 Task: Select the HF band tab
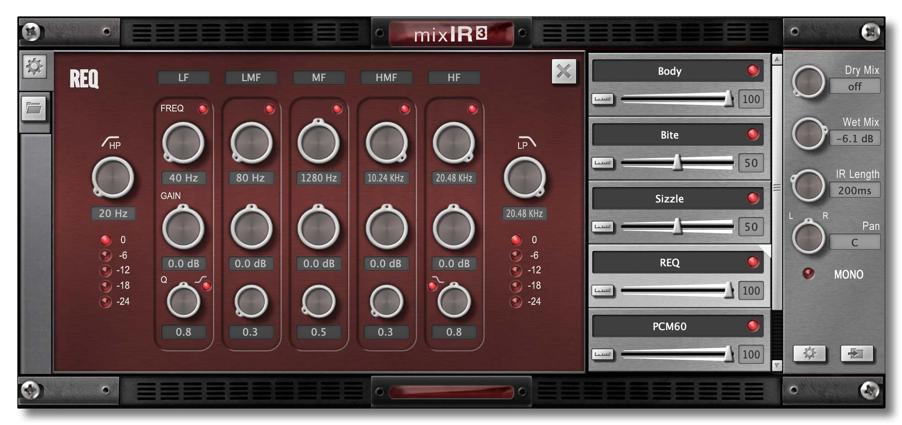tap(454, 78)
